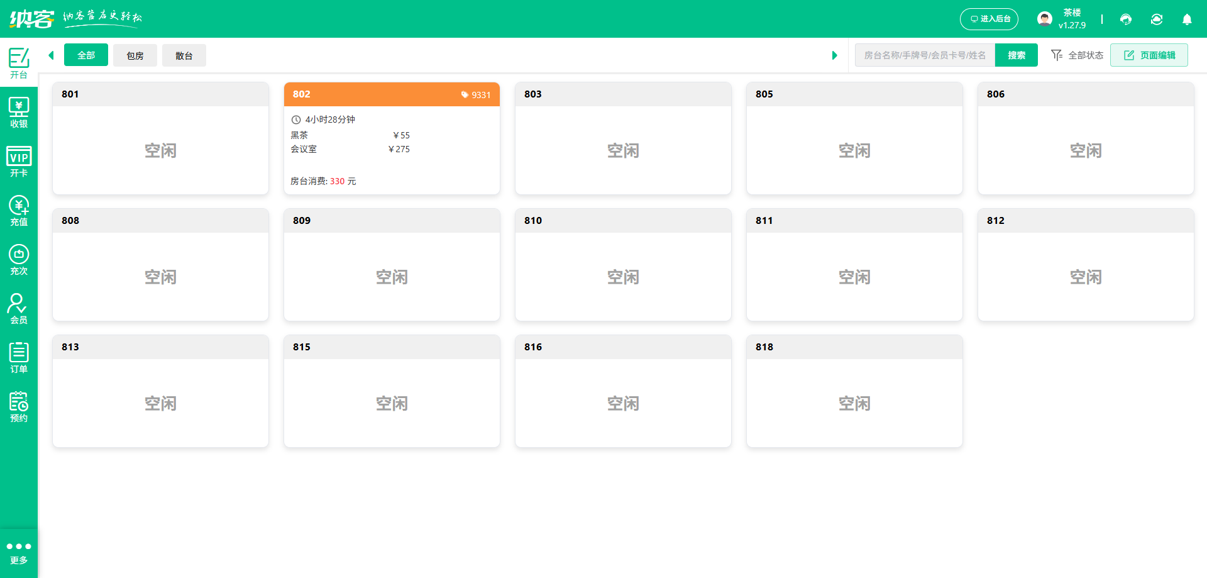Image resolution: width=1207 pixels, height=578 pixels.
Task: Open the 预约 reservation icon
Action: 19,407
